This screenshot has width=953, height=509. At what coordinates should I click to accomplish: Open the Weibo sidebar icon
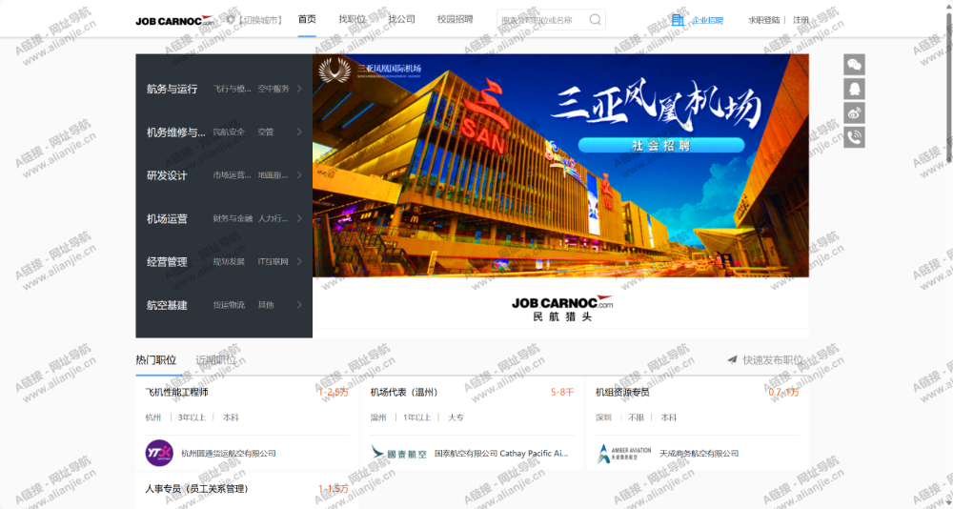(x=854, y=113)
